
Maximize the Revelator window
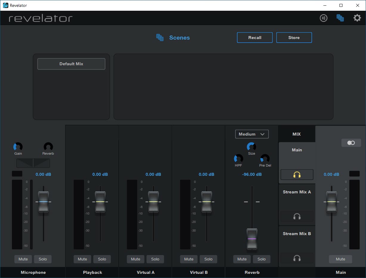point(341,5)
